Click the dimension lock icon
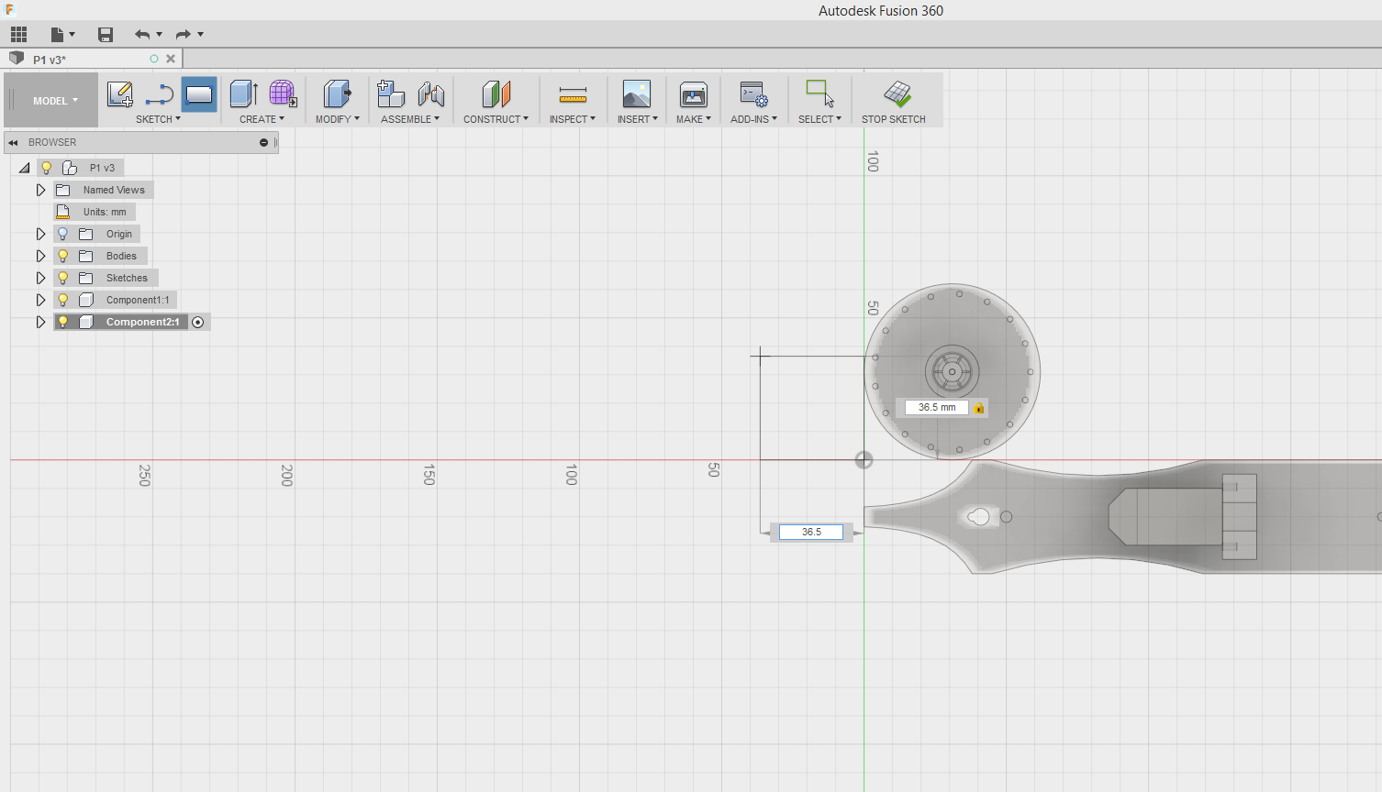The height and width of the screenshot is (792, 1382). click(x=979, y=408)
